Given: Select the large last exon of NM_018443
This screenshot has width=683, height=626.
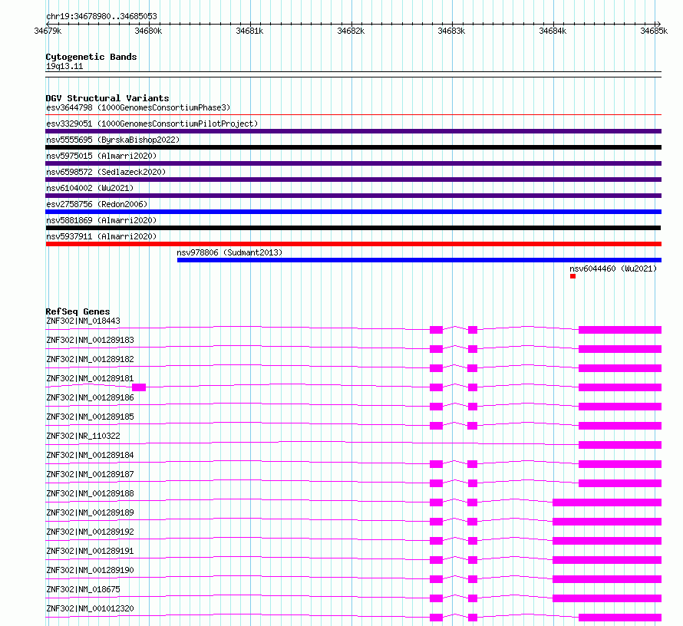Looking at the screenshot, I should 620,330.
